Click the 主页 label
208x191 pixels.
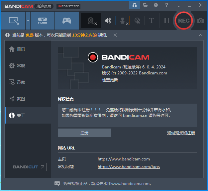tap(62, 159)
